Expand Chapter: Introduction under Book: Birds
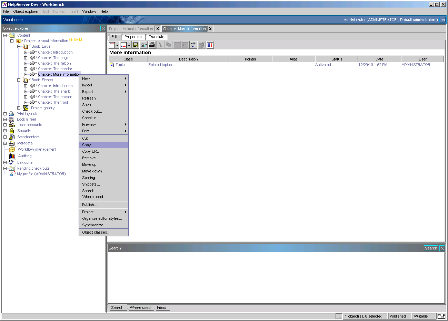Image resolution: width=448 pixels, height=321 pixels. 26,52
